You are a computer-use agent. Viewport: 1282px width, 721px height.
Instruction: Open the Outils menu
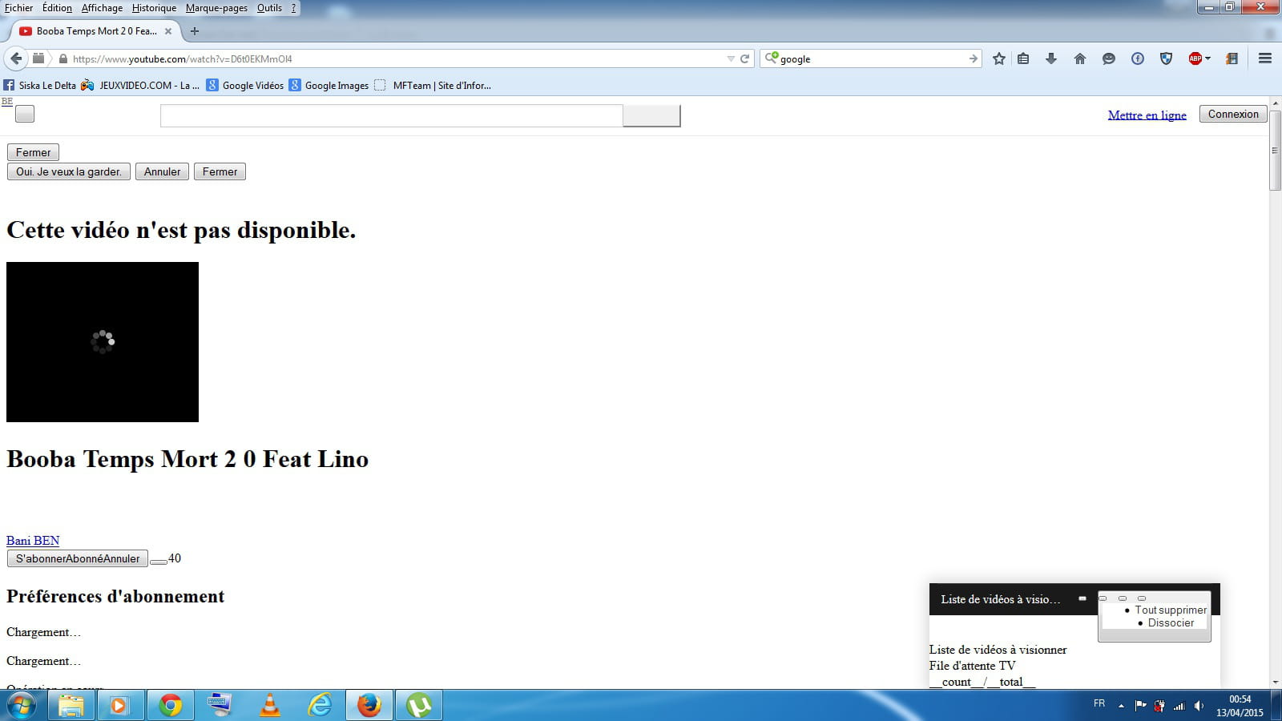click(269, 8)
